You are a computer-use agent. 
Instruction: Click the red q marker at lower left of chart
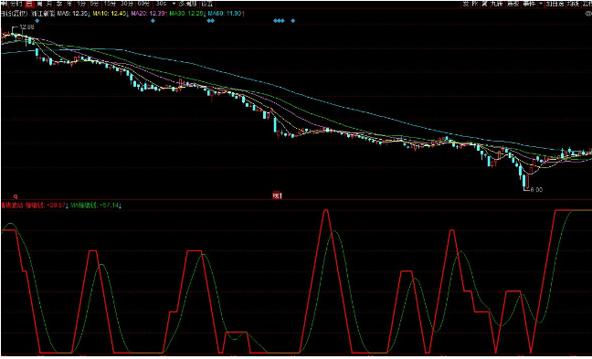[x=16, y=196]
